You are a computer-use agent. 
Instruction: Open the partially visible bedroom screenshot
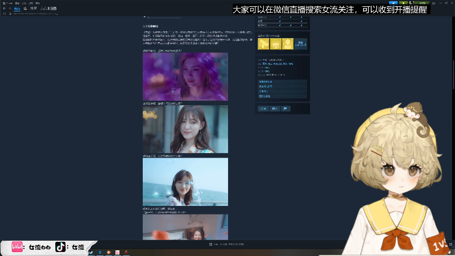pyautogui.click(x=185, y=227)
